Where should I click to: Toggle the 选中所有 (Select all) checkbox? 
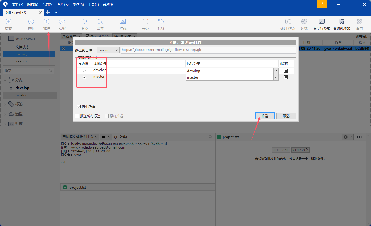point(79,107)
